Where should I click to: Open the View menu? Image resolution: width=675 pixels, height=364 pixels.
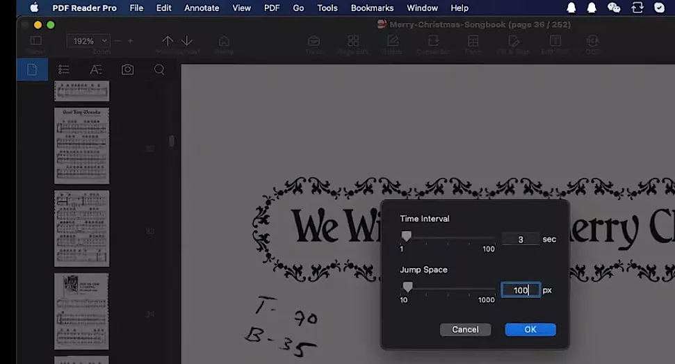tap(241, 8)
